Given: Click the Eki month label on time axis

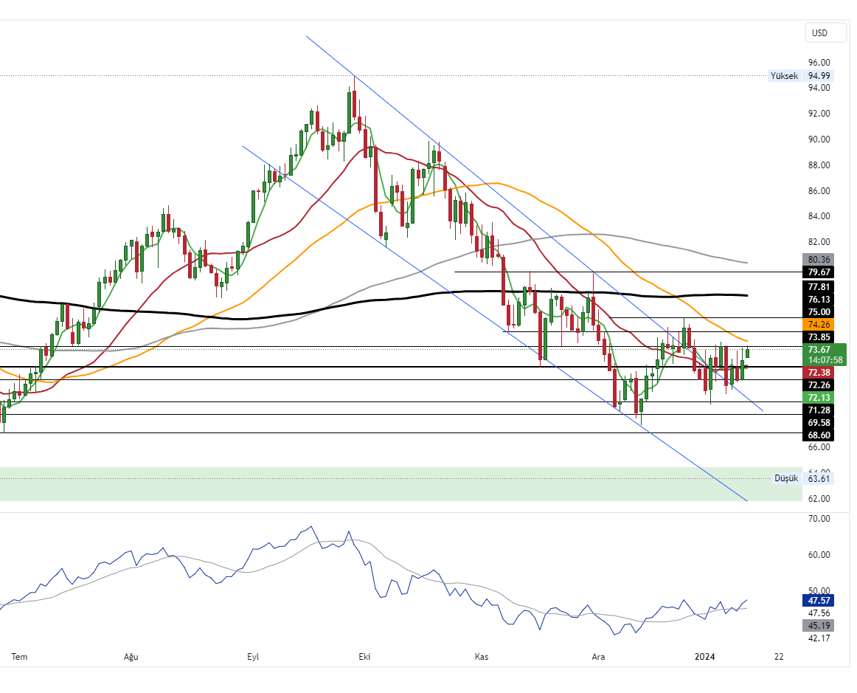Looking at the screenshot, I should (x=363, y=656).
